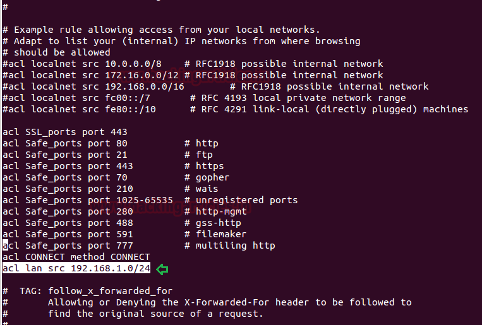Image resolution: width=482 pixels, height=325 pixels.
Task: Click the green arrow beside the lan acl line
Action: coord(162,269)
